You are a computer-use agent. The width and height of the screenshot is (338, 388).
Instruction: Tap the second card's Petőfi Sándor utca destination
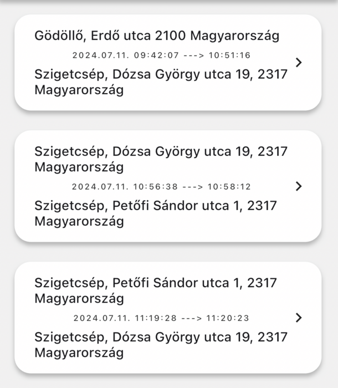[x=155, y=213]
